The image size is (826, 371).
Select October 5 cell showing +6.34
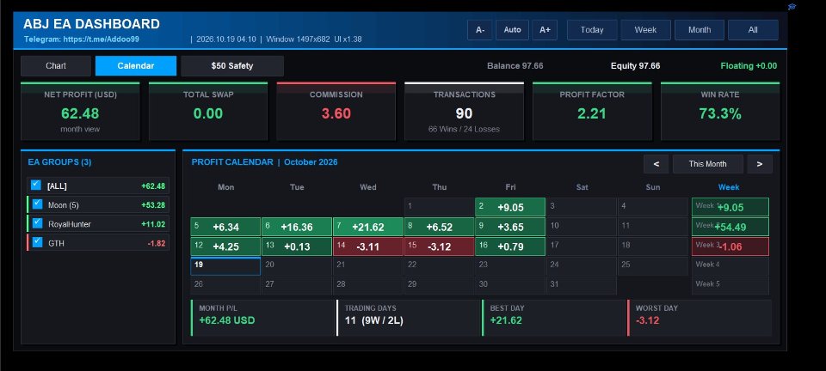tap(225, 227)
